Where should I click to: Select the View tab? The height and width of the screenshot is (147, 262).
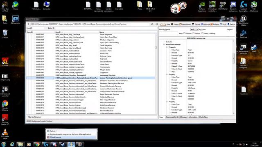161,117
